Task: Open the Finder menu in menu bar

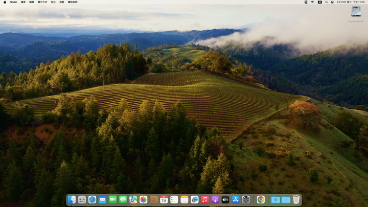Action: (13, 2)
